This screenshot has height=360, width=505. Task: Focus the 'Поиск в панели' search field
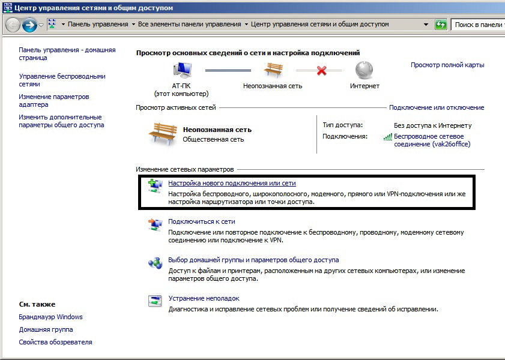(x=478, y=25)
